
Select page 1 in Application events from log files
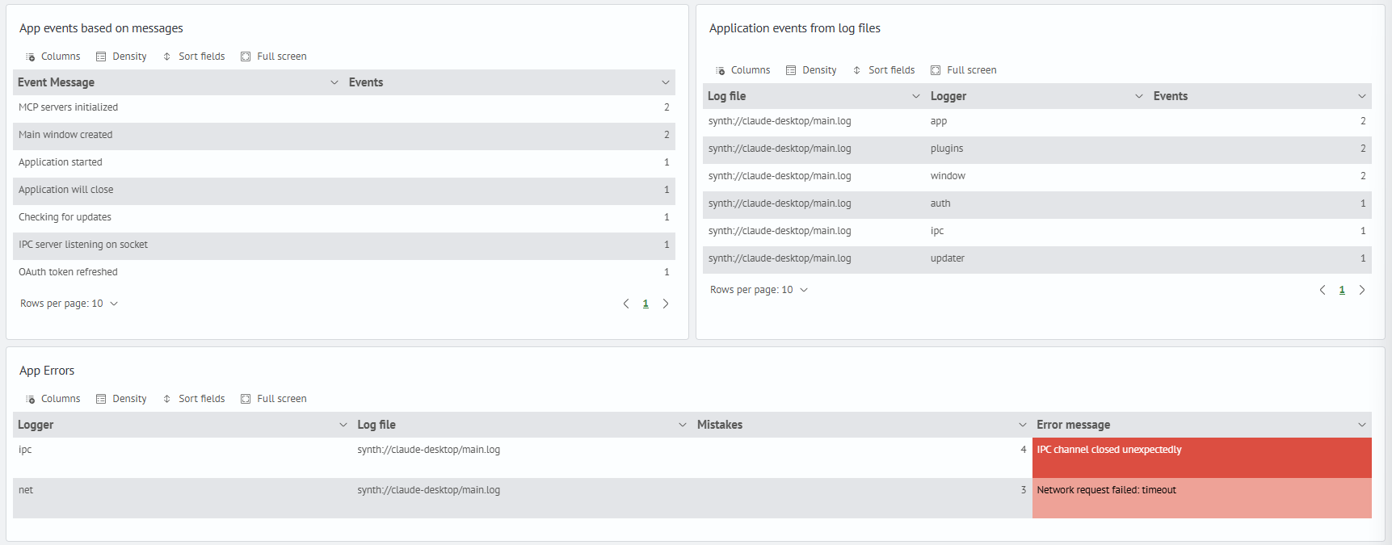(x=1342, y=290)
